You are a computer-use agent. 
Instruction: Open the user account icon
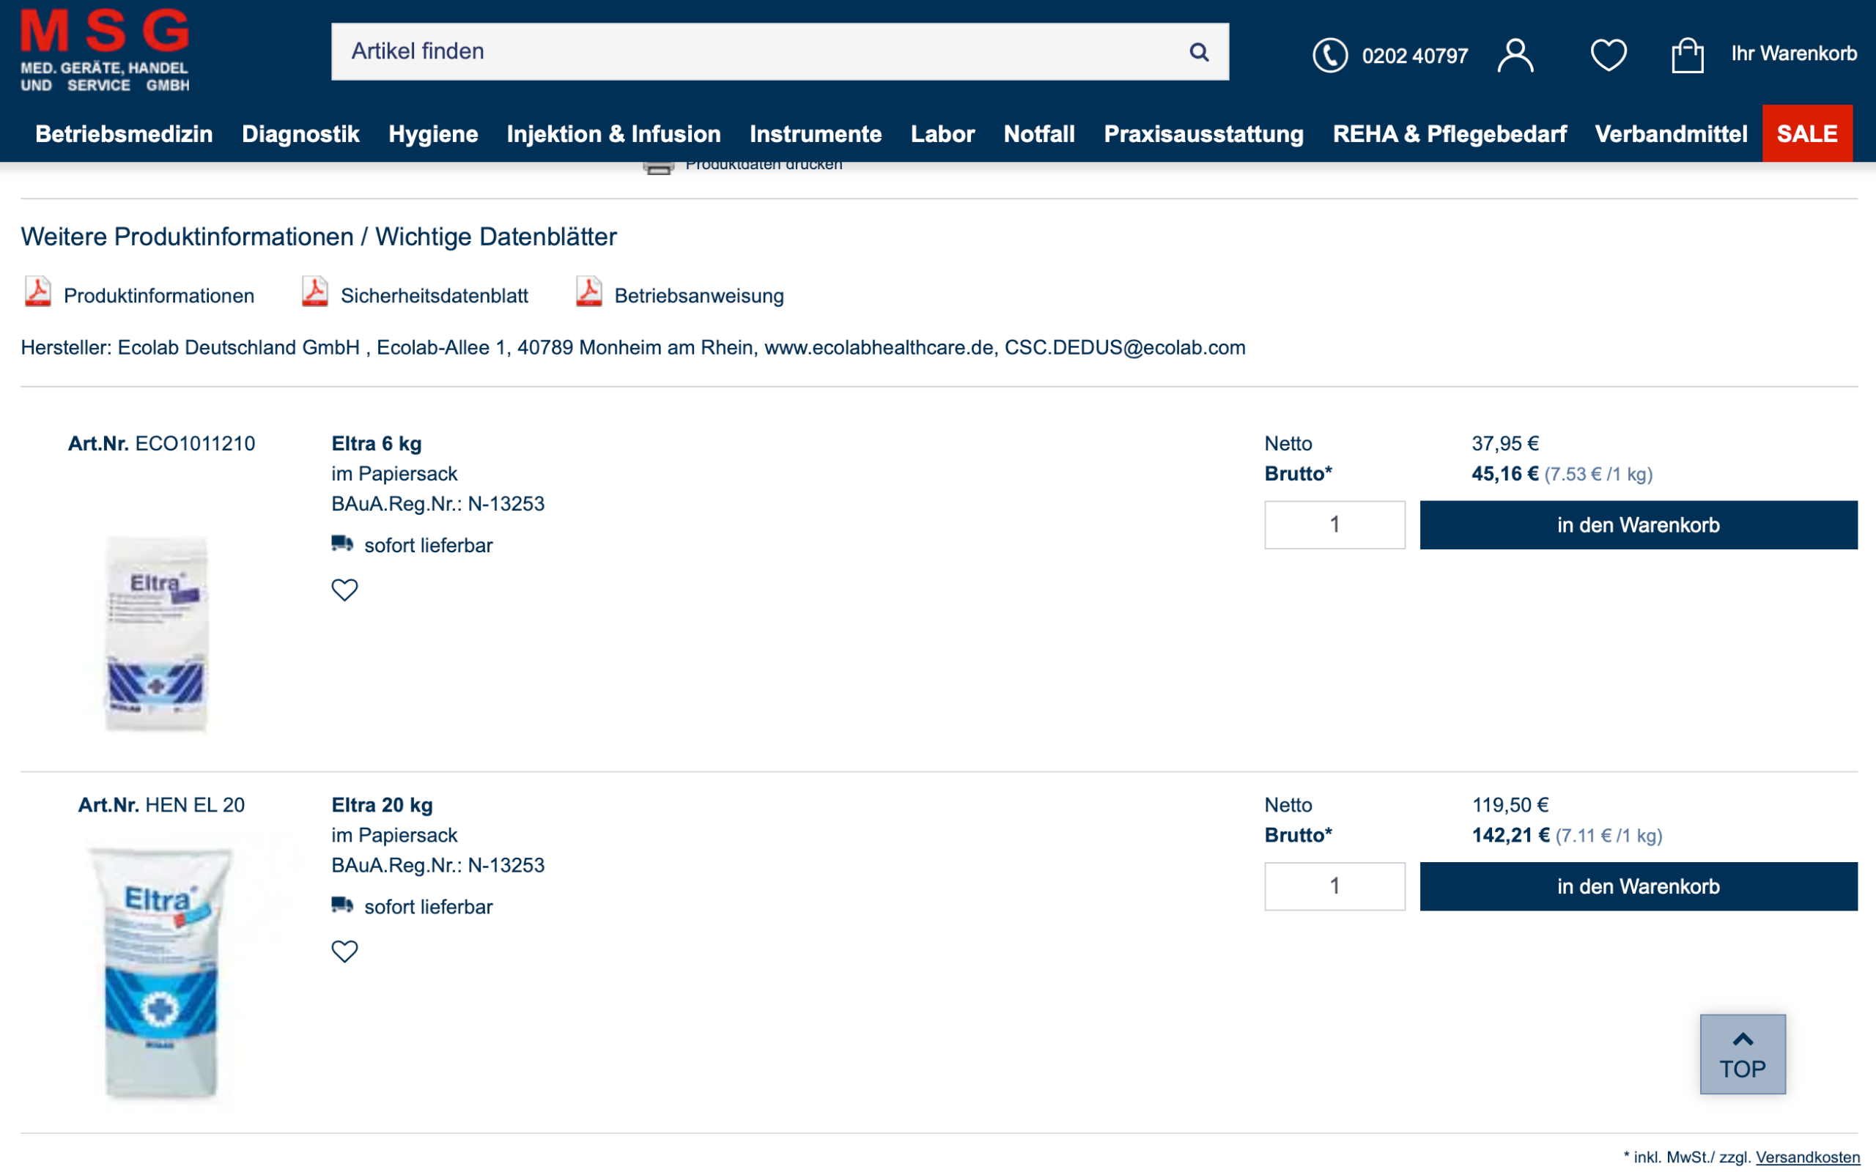coord(1515,55)
